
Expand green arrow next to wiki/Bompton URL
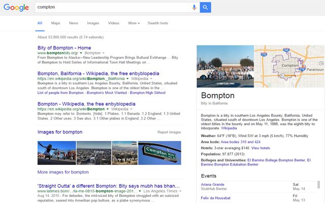(x=108, y=109)
